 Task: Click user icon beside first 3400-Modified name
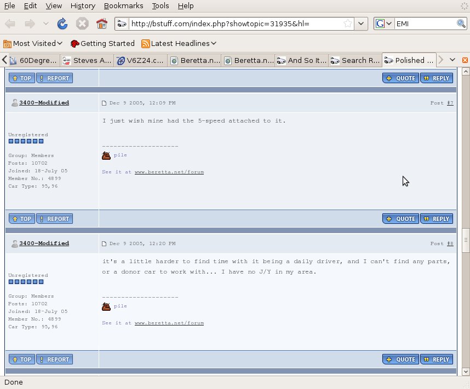[14, 103]
